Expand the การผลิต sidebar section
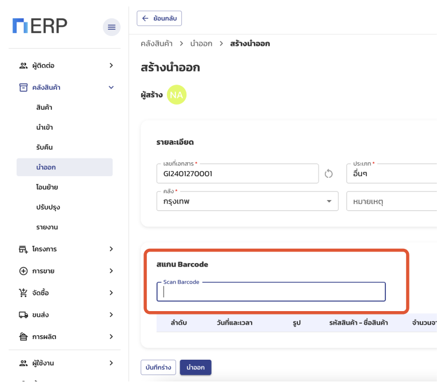Image resolution: width=446 pixels, height=382 pixels. click(x=111, y=336)
